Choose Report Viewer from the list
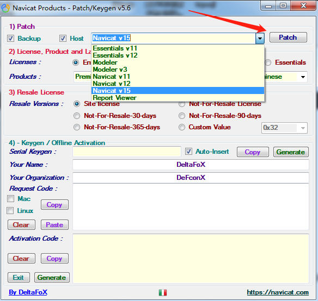The height and width of the screenshot is (301, 318). pos(178,98)
